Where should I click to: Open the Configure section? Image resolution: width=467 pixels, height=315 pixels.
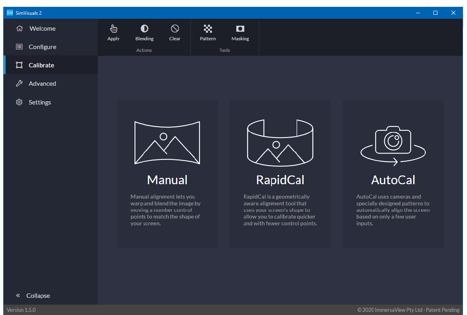pos(42,47)
